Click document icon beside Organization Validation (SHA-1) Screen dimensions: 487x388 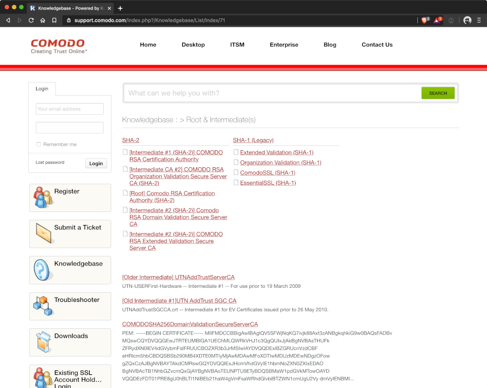(x=236, y=162)
